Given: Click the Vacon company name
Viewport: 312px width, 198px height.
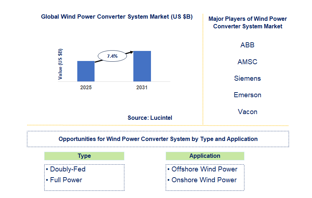Looking at the screenshot, I should tap(248, 112).
